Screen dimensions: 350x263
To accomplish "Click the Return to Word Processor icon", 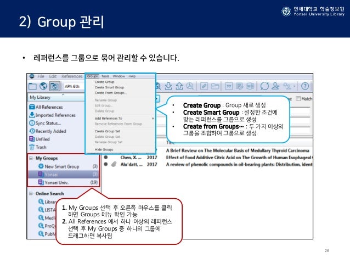I will 250,86.
